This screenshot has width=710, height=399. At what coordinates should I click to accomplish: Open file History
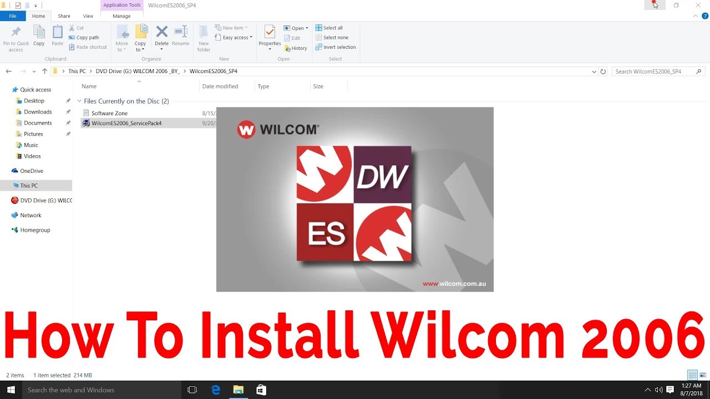(x=296, y=48)
